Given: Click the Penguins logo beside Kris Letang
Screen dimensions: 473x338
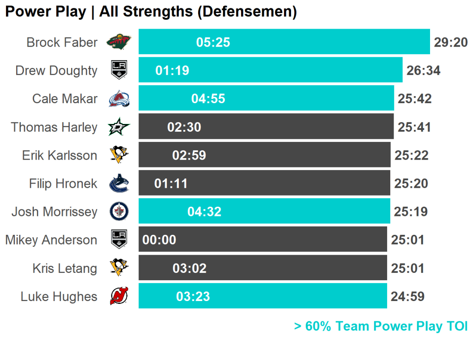Looking at the screenshot, I should 119,268.
